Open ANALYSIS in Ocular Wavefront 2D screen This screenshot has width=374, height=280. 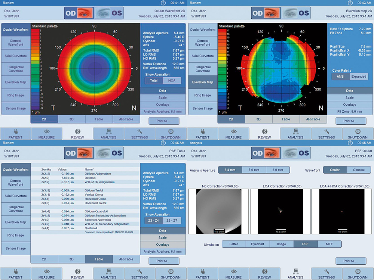pos(108,134)
